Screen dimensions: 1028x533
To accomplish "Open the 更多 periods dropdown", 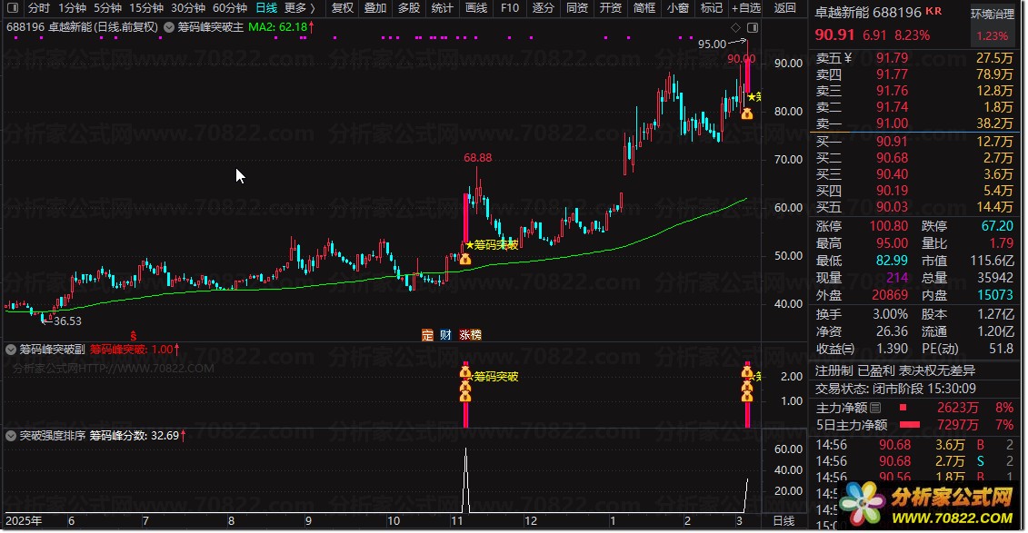I will point(300,8).
